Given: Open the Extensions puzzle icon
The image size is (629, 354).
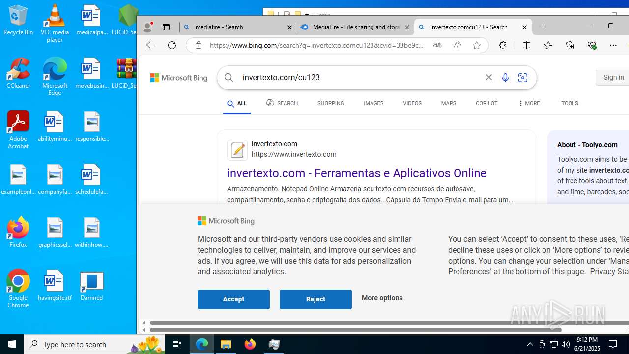Looking at the screenshot, I should coord(503,45).
